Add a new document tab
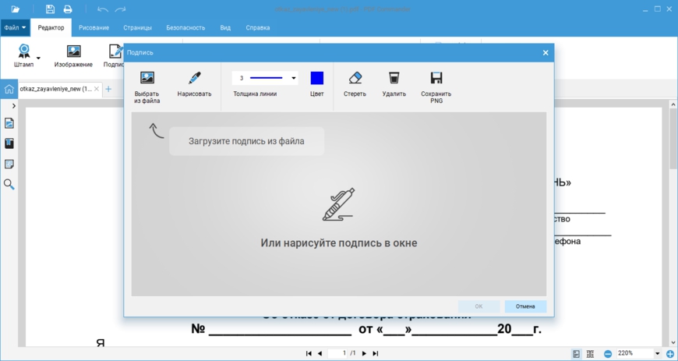Screen dimensions: 678x361 (108, 89)
